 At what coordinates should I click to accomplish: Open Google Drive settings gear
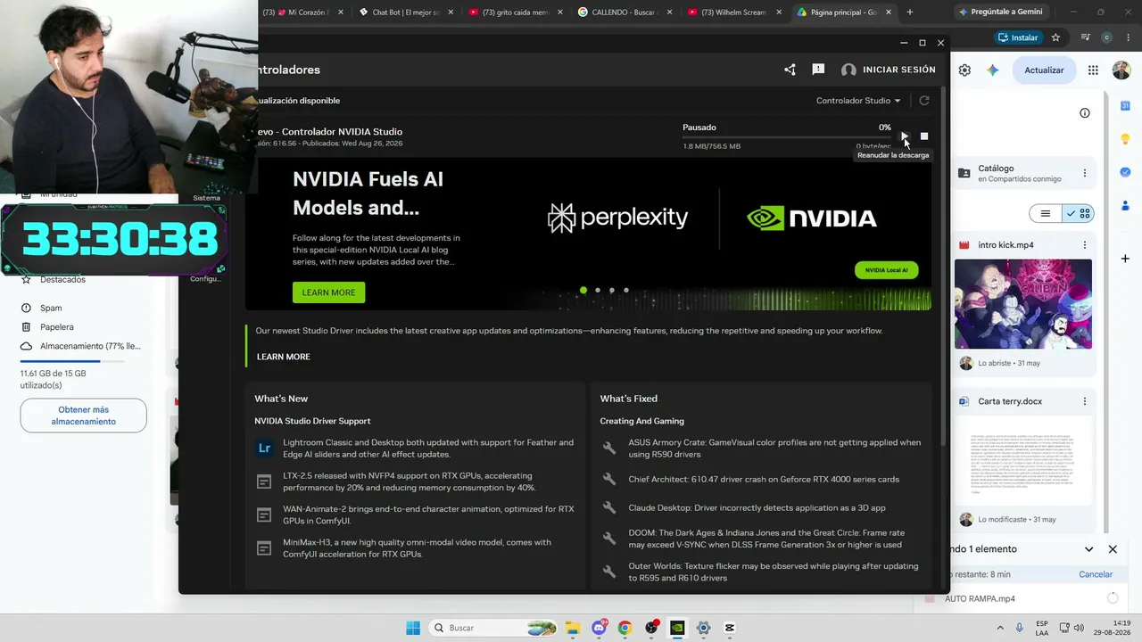pyautogui.click(x=964, y=70)
